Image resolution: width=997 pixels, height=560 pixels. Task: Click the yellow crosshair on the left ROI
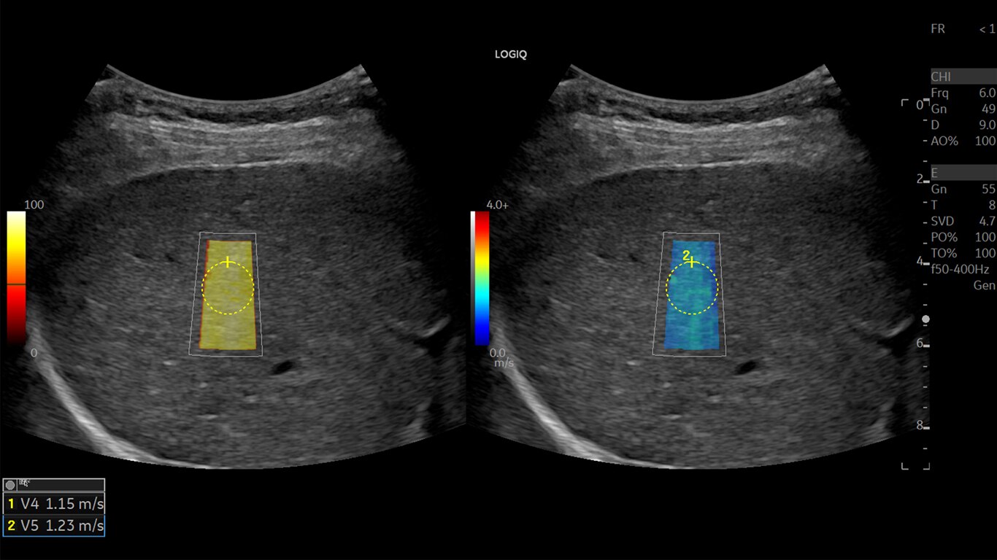[228, 261]
